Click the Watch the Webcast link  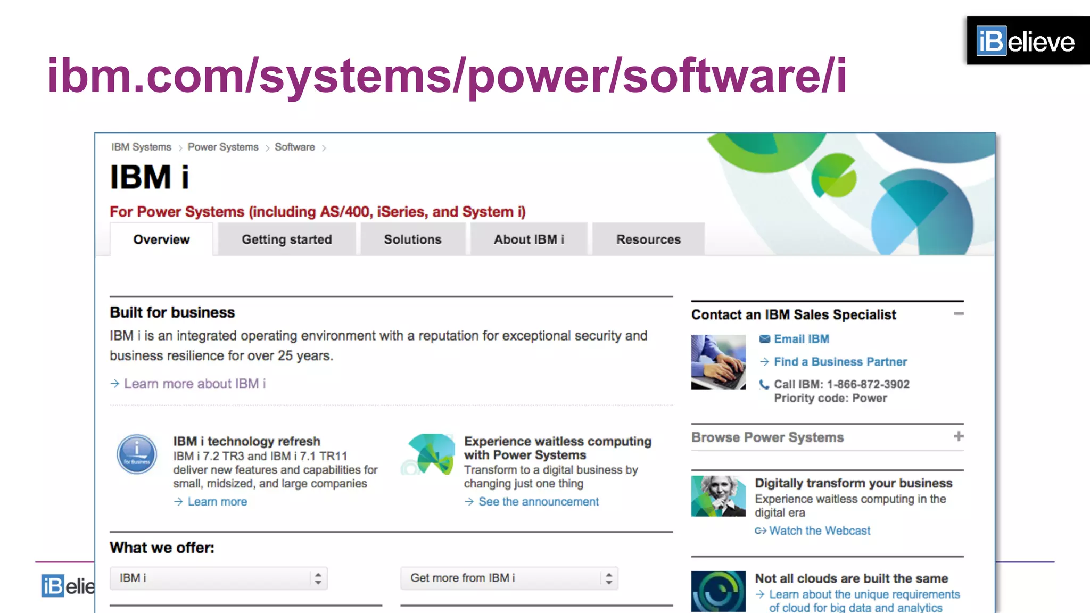click(820, 531)
